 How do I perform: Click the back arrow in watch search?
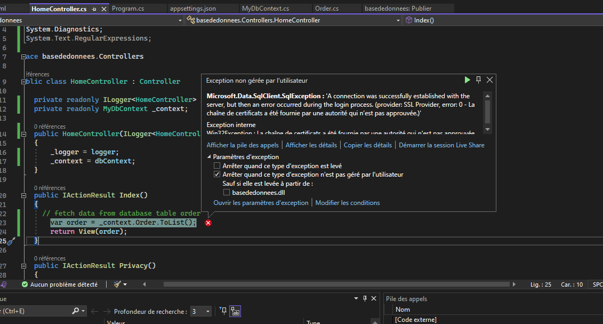tap(94, 311)
